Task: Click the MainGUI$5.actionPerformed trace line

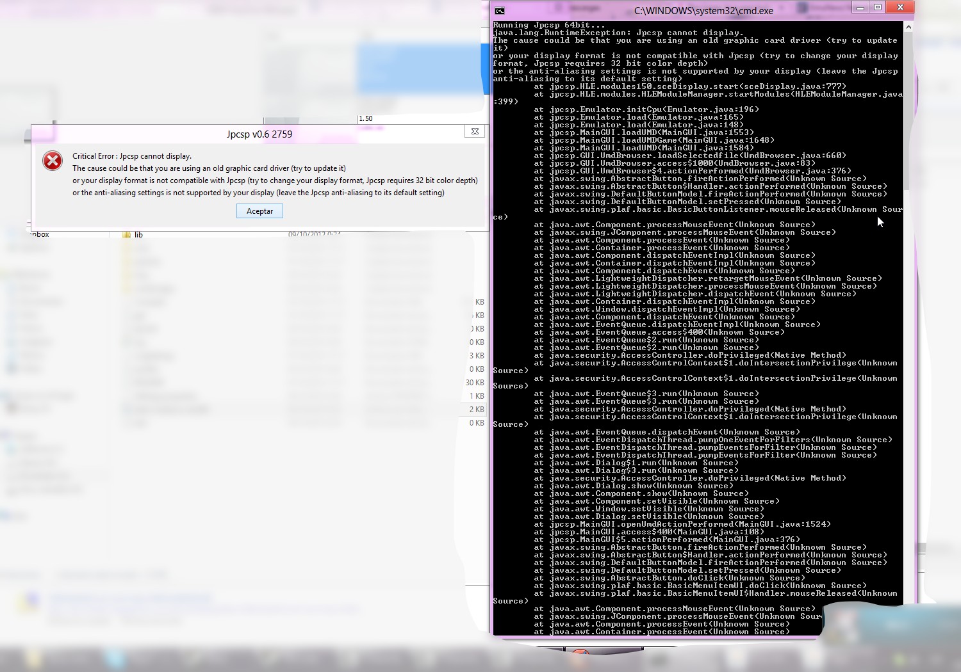Action: click(667, 540)
